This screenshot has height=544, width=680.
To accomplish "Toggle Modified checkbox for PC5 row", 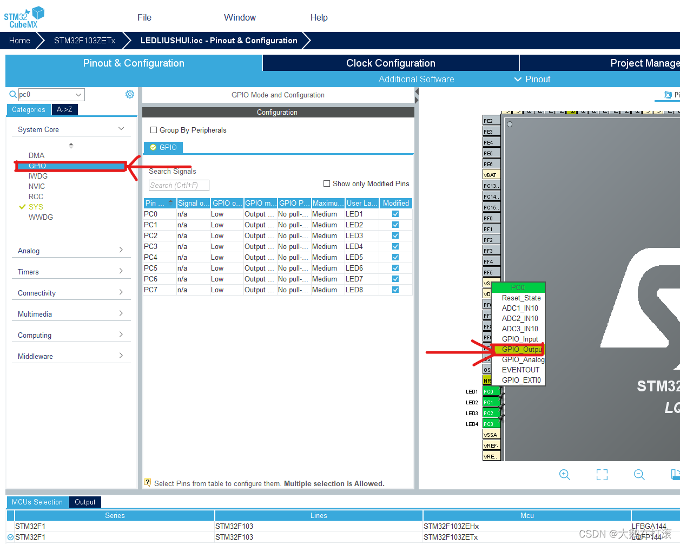I will [x=395, y=268].
